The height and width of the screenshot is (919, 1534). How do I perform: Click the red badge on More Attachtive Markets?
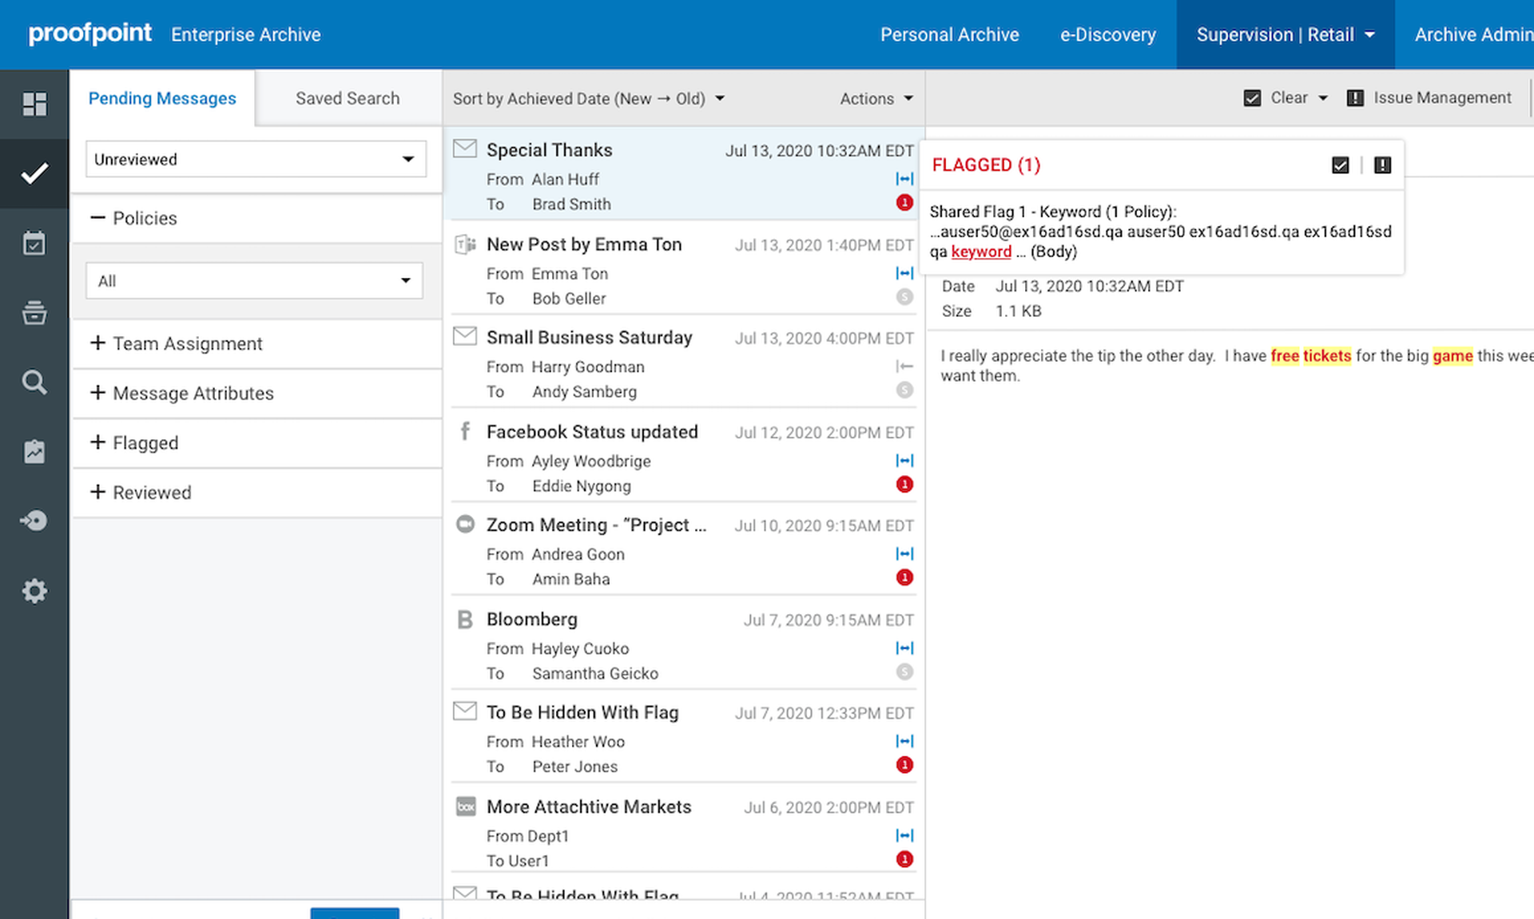tap(904, 860)
